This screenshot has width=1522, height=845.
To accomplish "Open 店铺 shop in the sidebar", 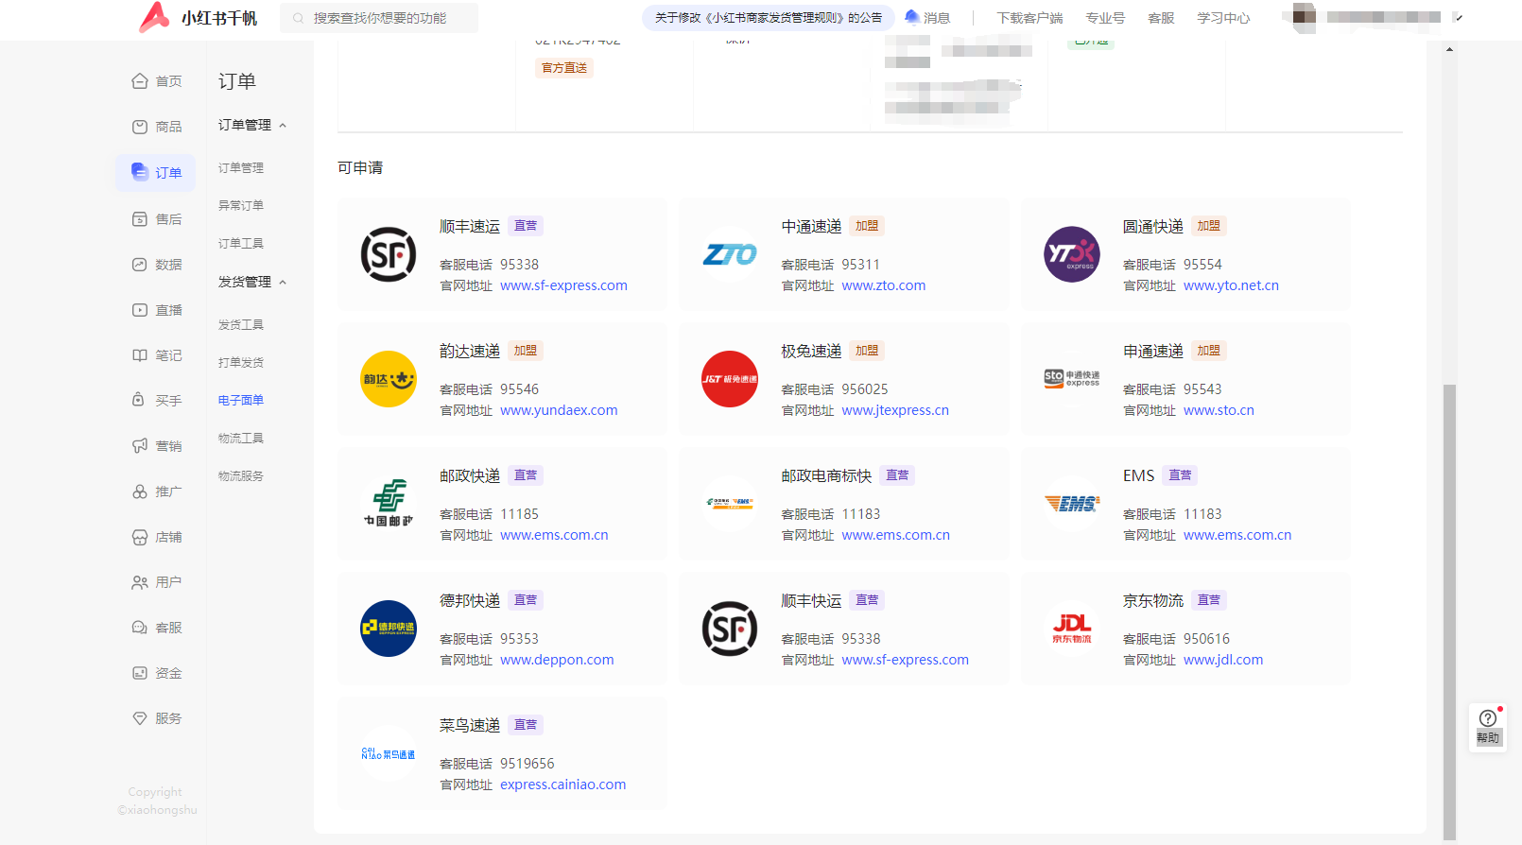I will (x=156, y=537).
